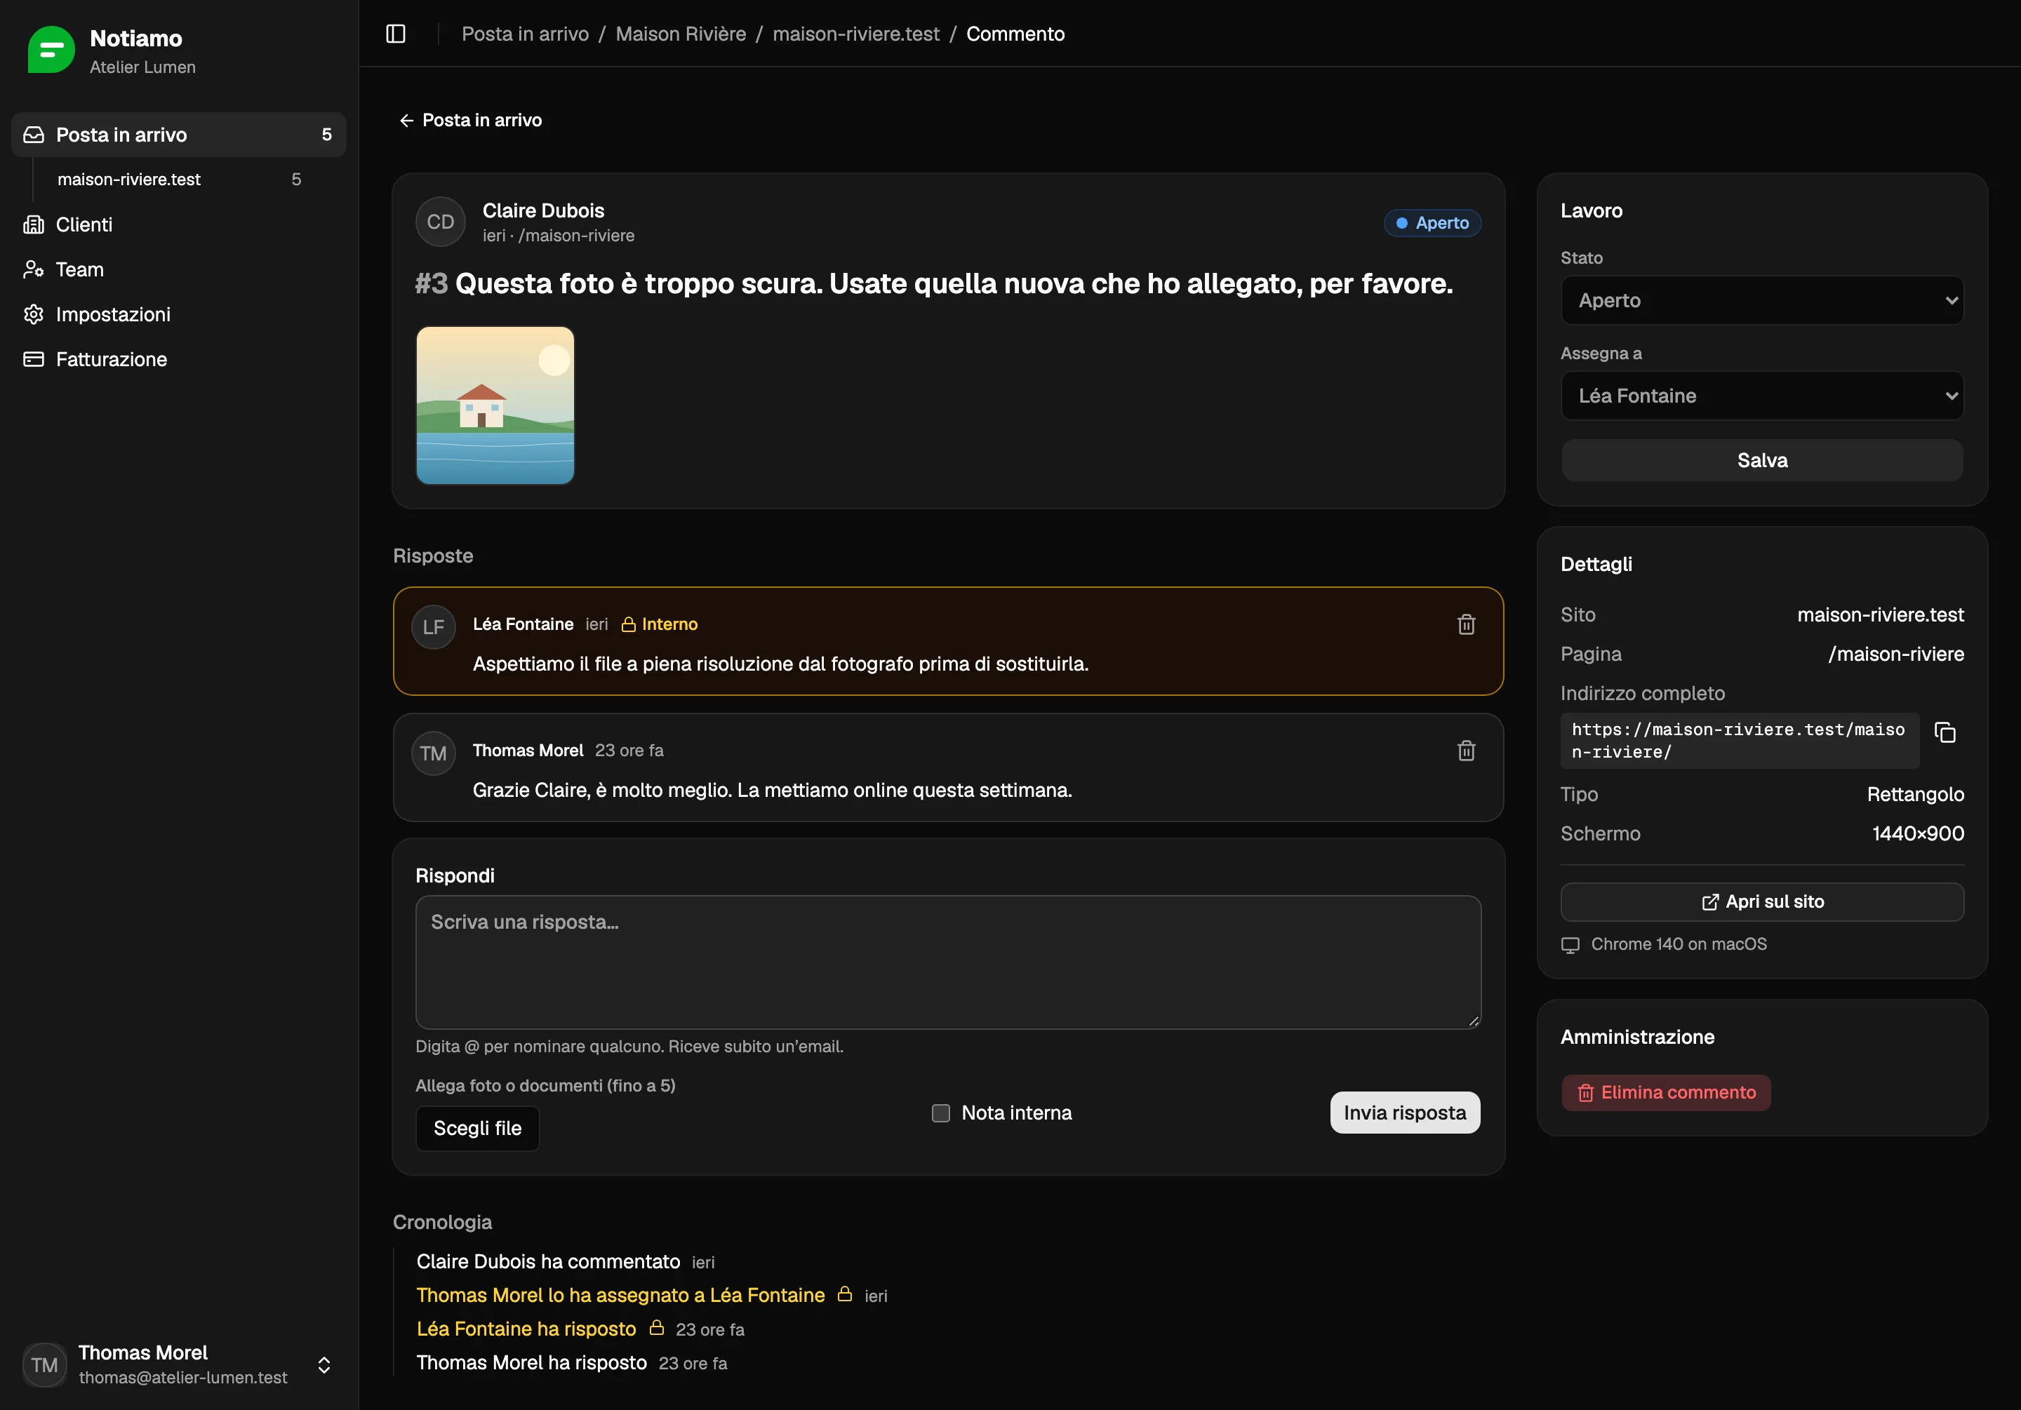The height and width of the screenshot is (1410, 2021).
Task: Delete Thomas Morel's reply
Action: click(x=1467, y=750)
